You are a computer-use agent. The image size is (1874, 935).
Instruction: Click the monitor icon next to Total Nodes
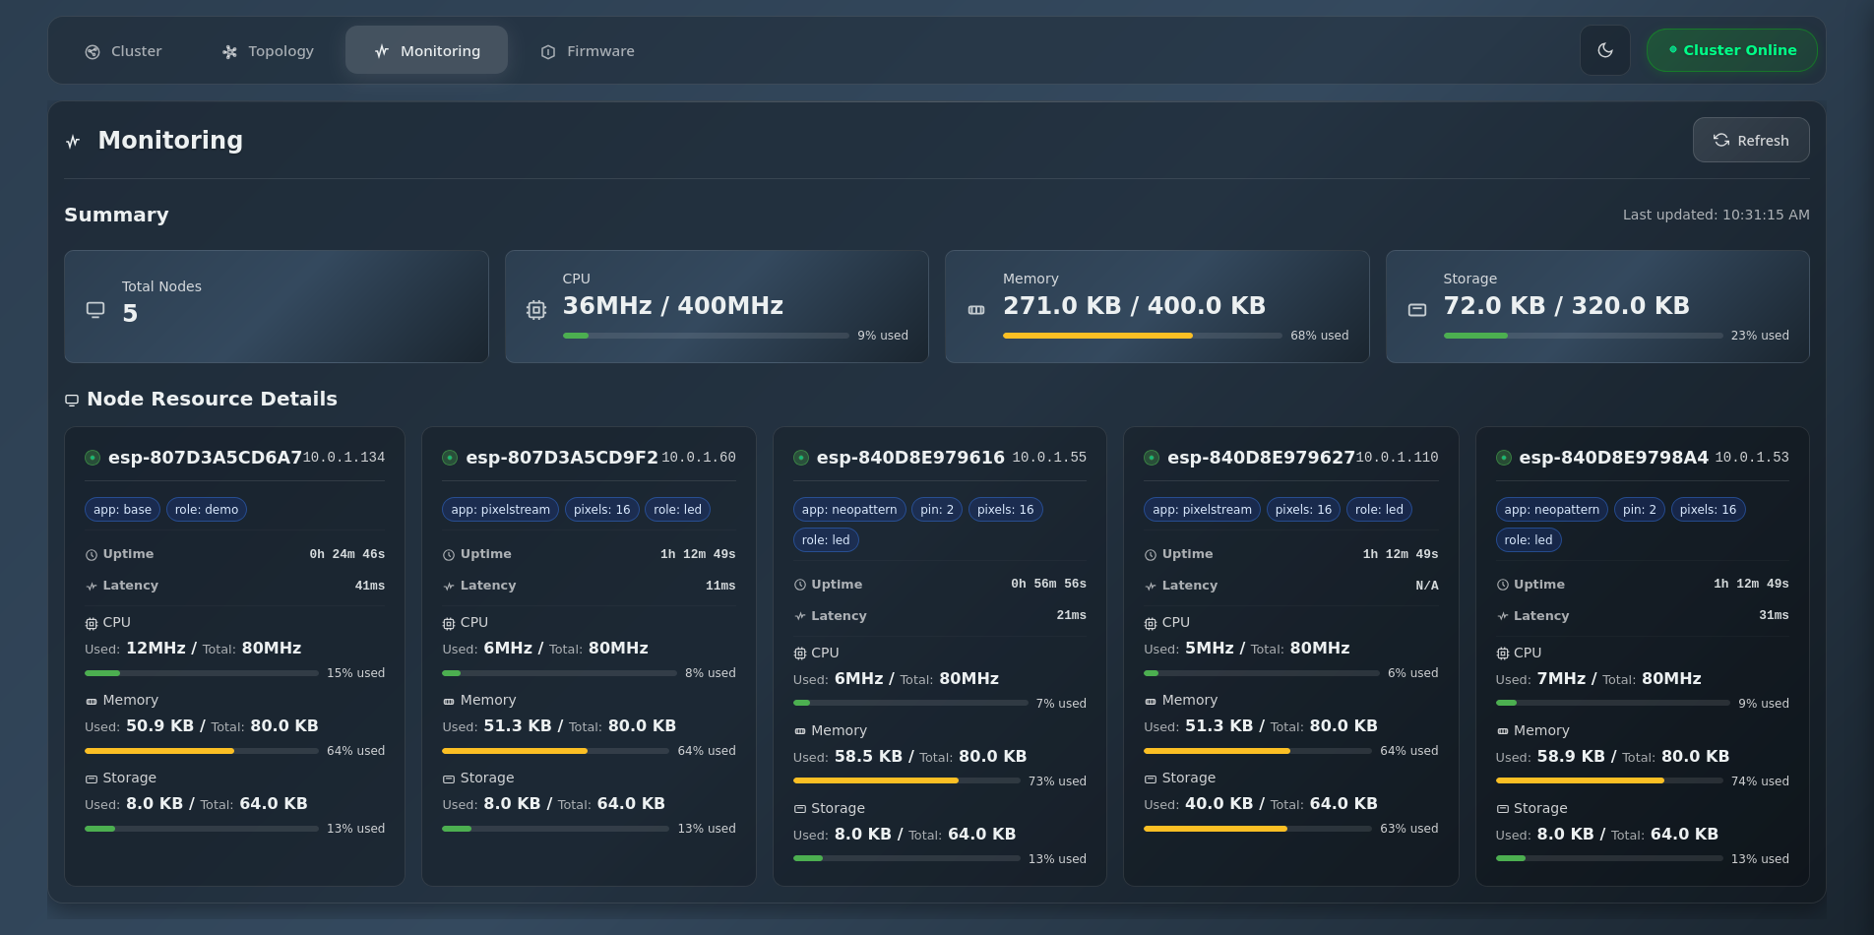pos(94,308)
